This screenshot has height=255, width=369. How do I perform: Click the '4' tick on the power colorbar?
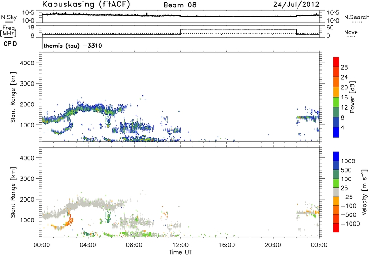342,127
